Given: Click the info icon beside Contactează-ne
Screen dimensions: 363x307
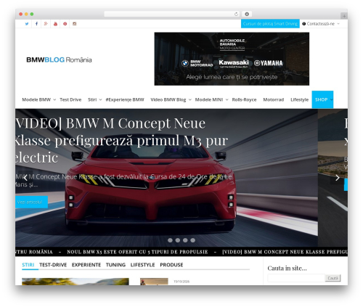Looking at the screenshot, I should point(304,24).
